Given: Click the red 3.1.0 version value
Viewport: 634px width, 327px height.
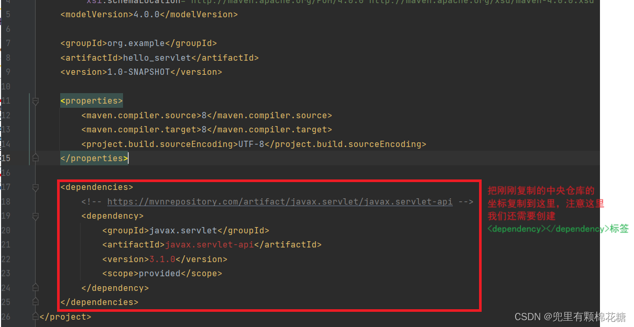Looking at the screenshot, I should coord(162,259).
